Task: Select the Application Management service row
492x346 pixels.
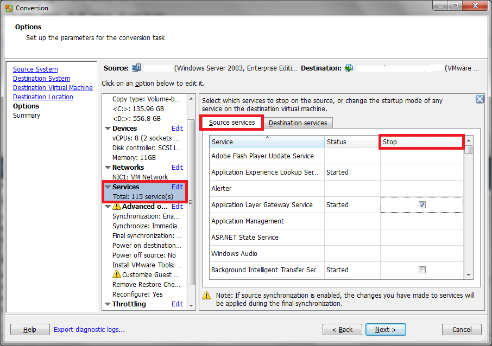Action: [336, 221]
